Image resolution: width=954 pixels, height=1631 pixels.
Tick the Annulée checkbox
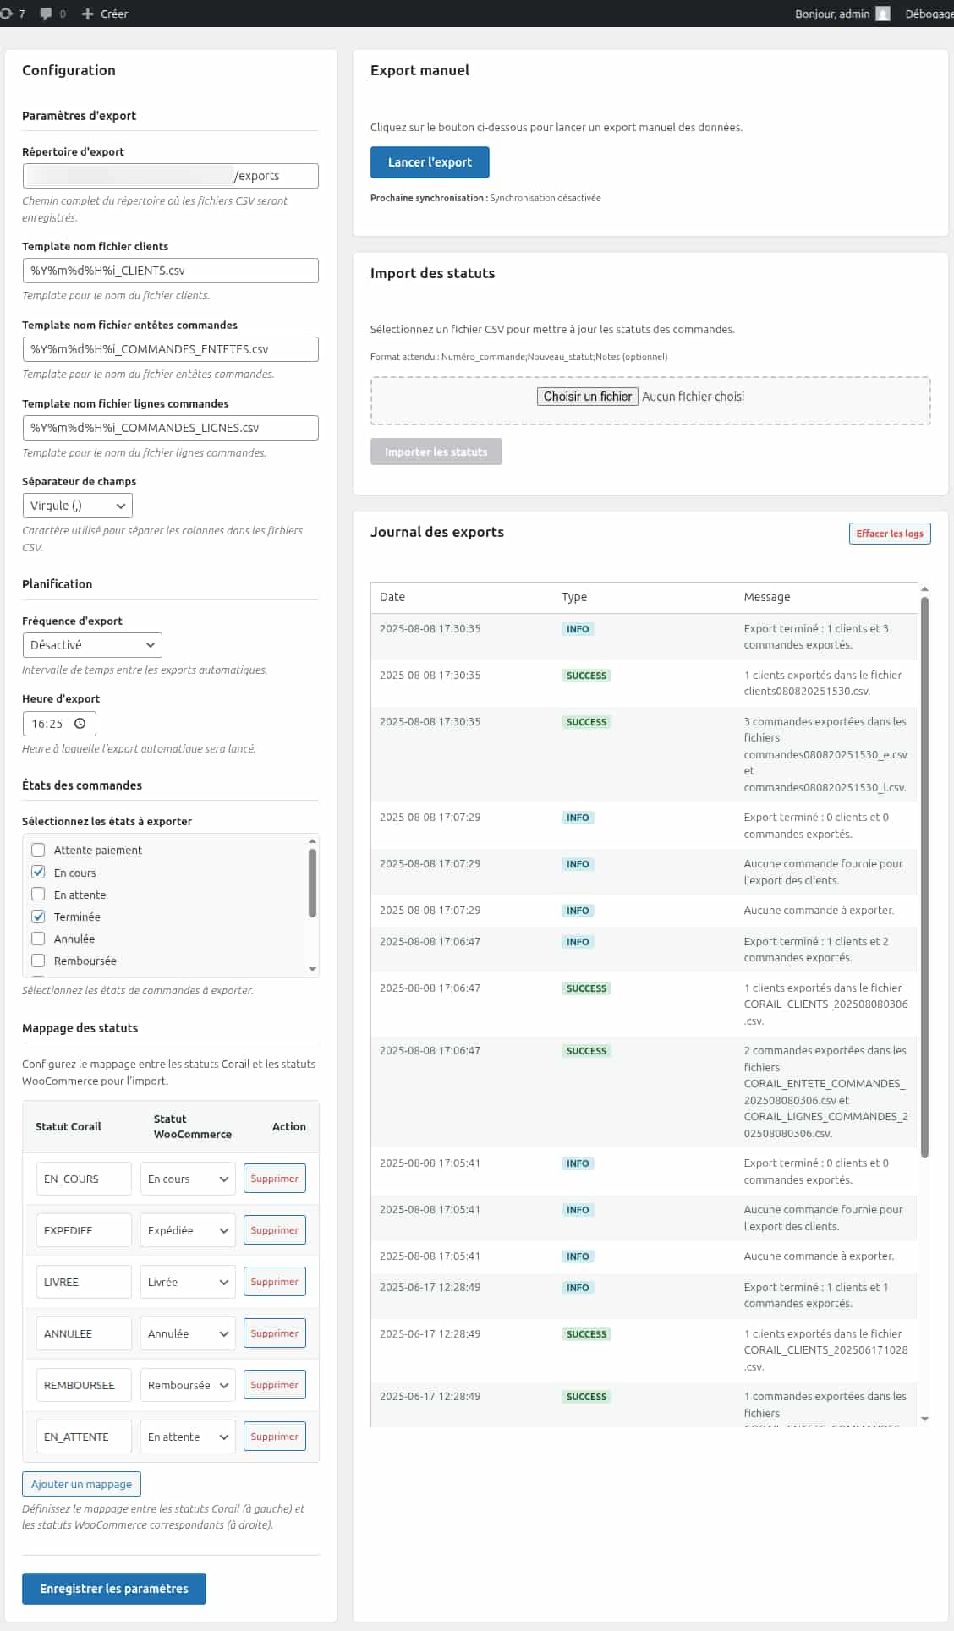pos(38,938)
